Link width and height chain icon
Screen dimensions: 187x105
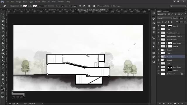click(66, 6)
